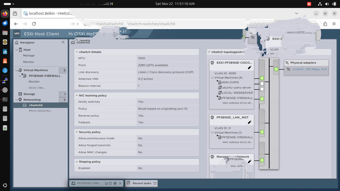Click white port next to ubuntu-users-server

coord(262,89)
